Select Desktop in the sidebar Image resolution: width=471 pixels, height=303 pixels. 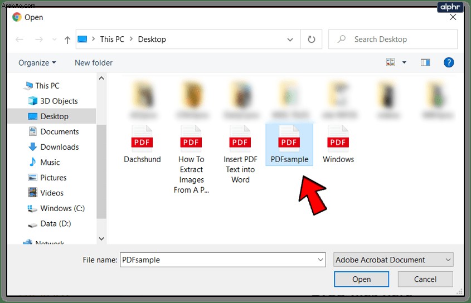pos(52,116)
